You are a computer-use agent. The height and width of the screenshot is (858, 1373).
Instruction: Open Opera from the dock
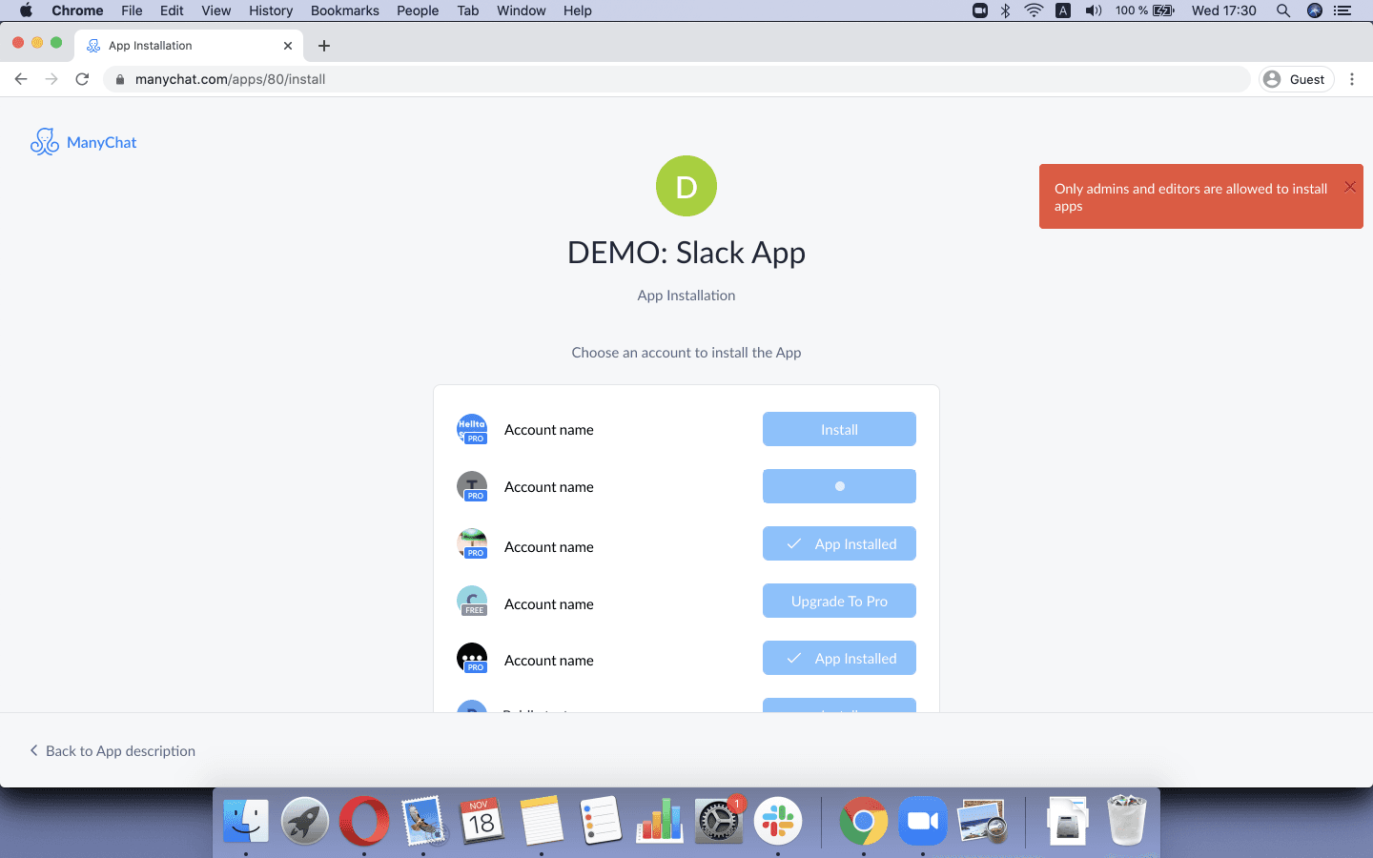[x=364, y=821]
